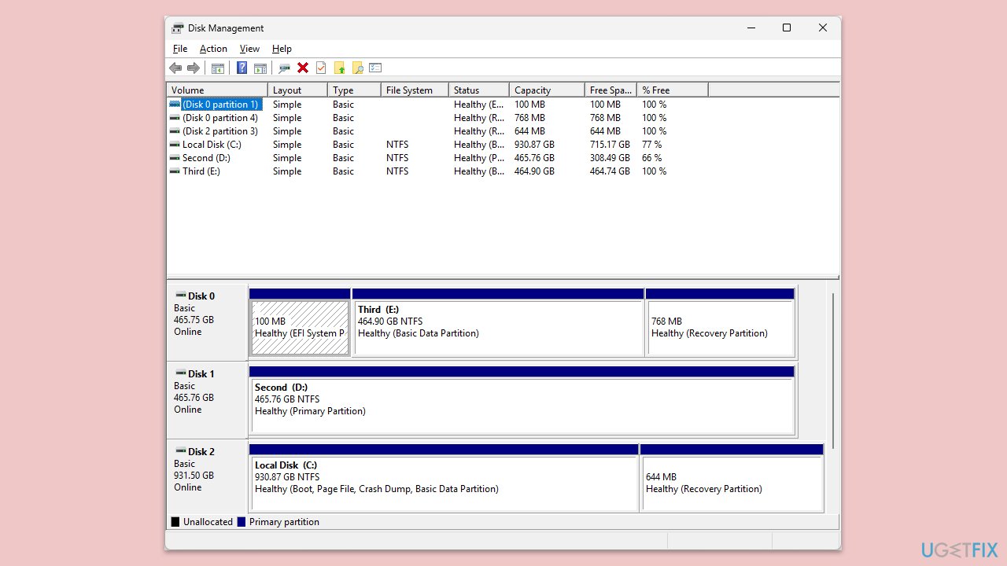The image size is (1007, 566).
Task: Click the yellow folder with green arrow icon
Action: tap(340, 68)
